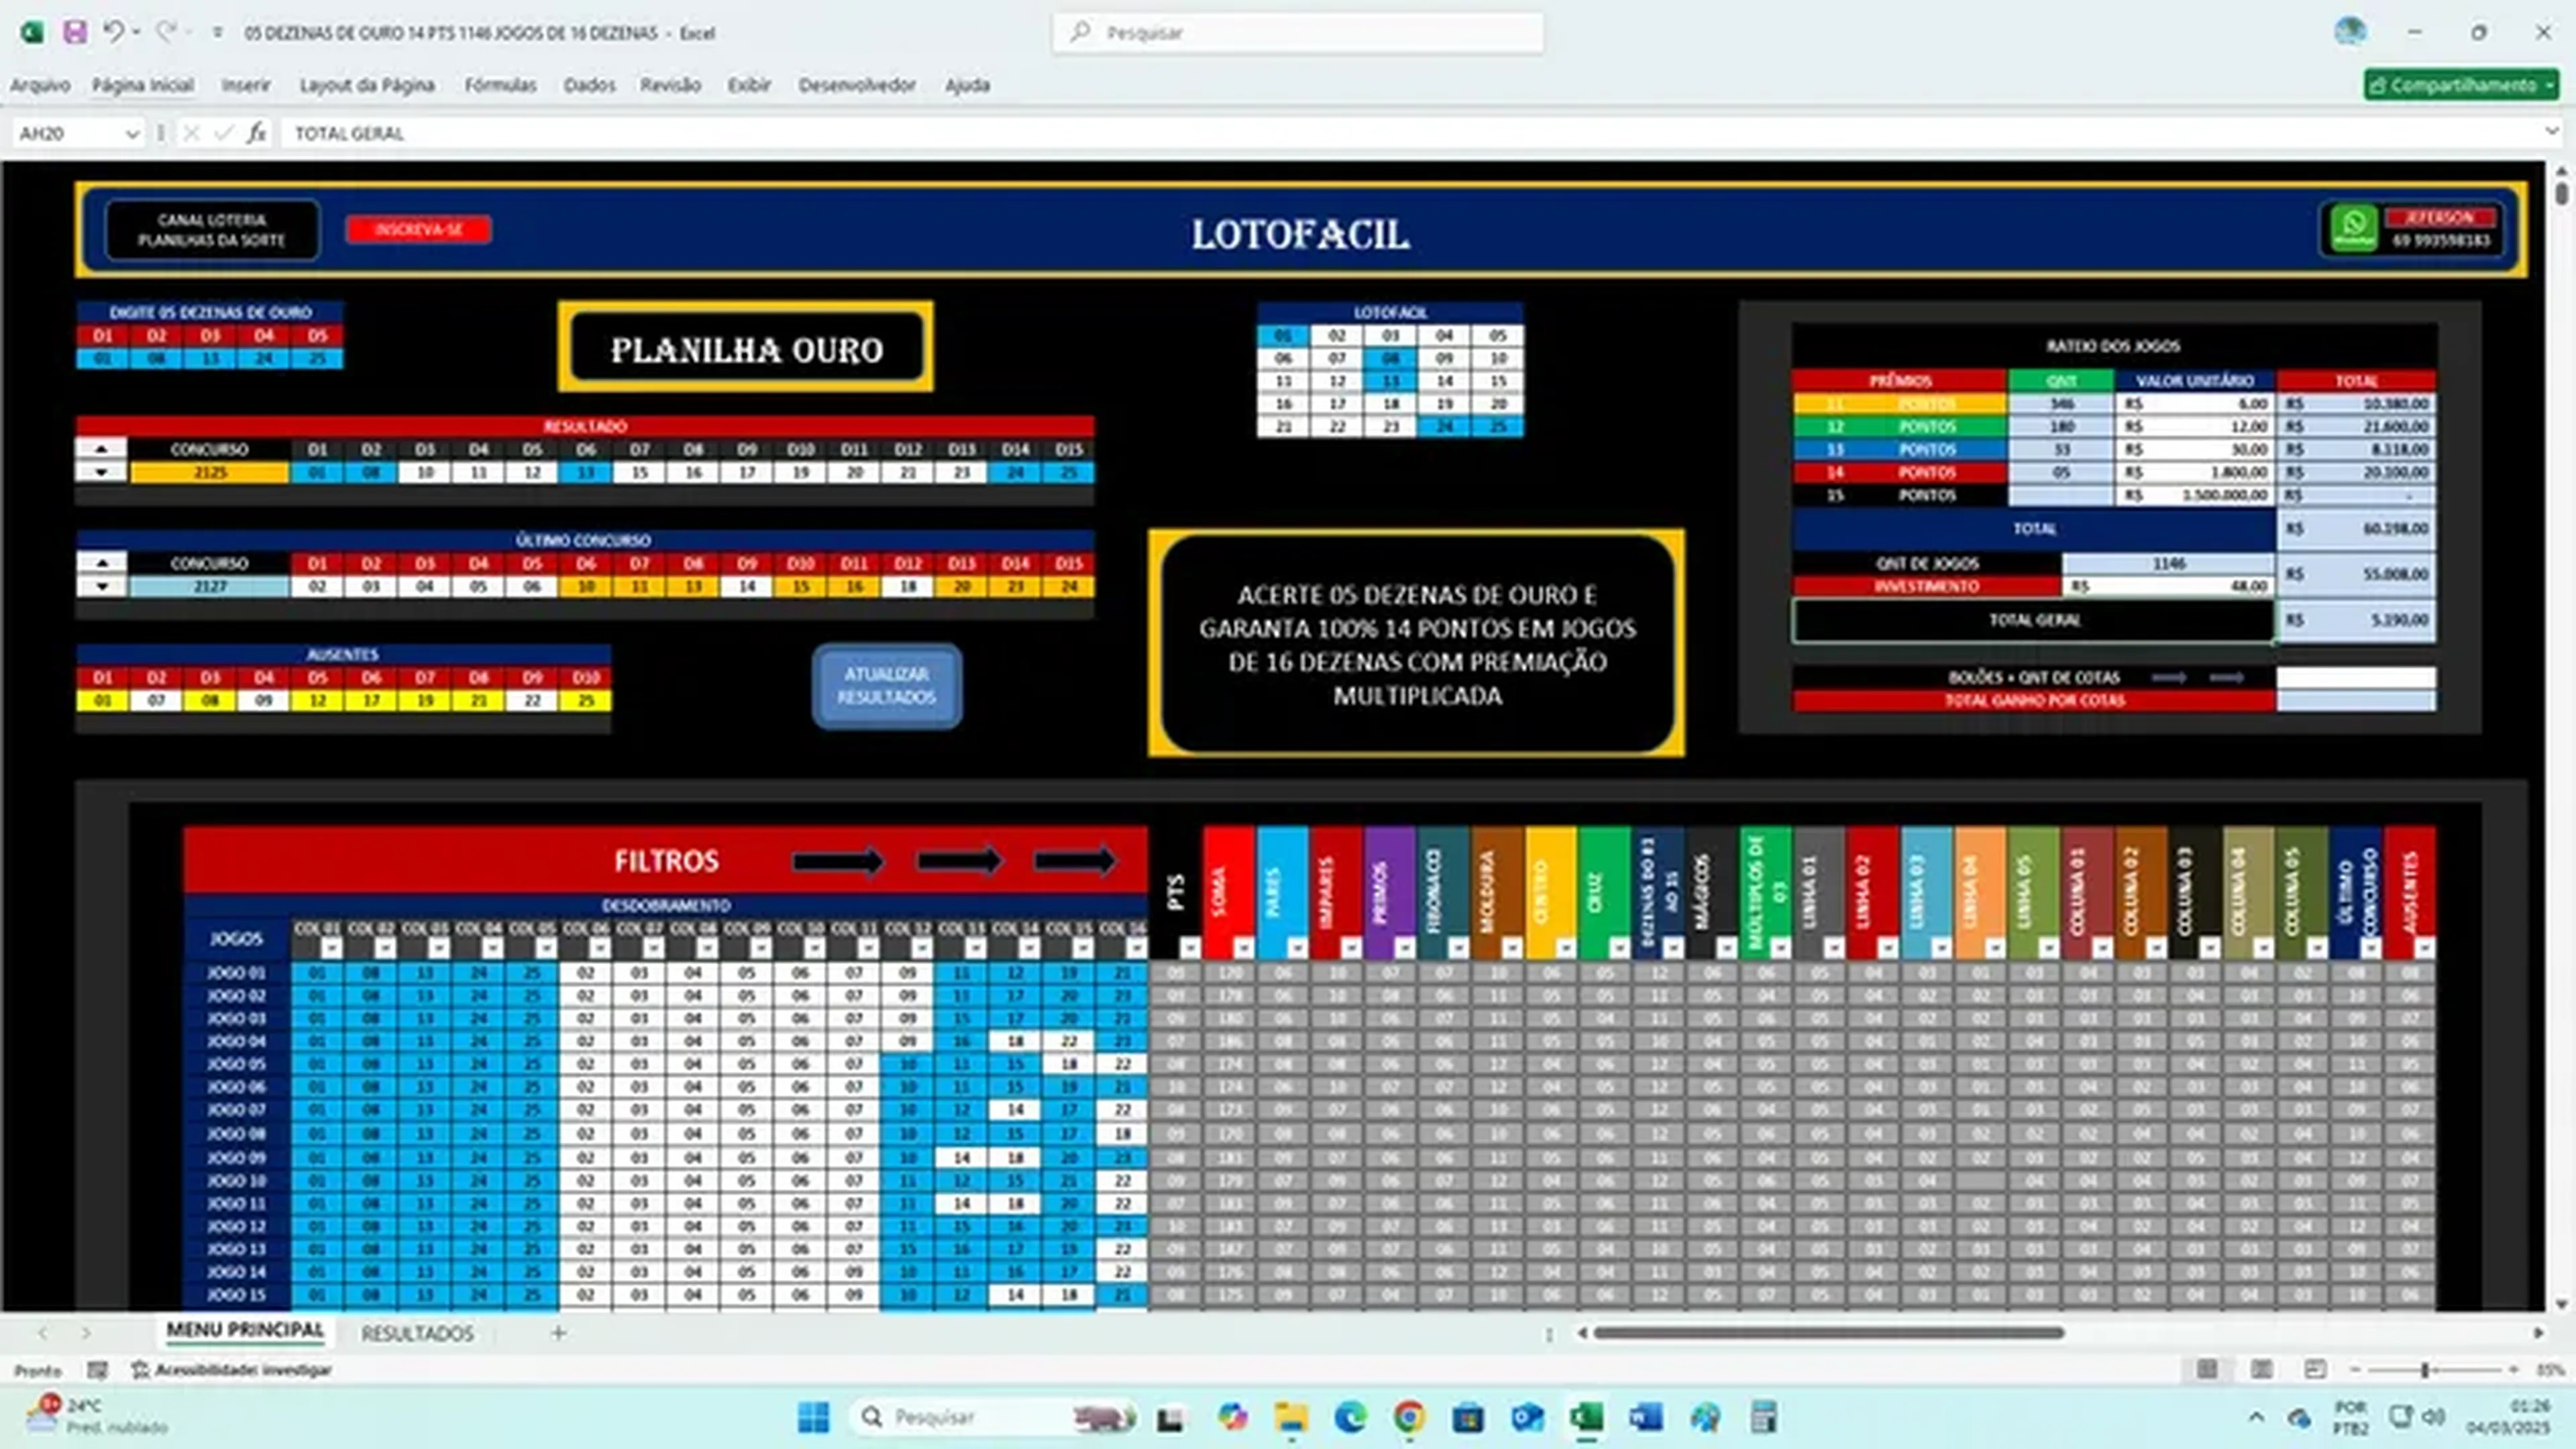Open the Revisão ribbon tab
The image size is (2576, 1449).
click(x=670, y=85)
